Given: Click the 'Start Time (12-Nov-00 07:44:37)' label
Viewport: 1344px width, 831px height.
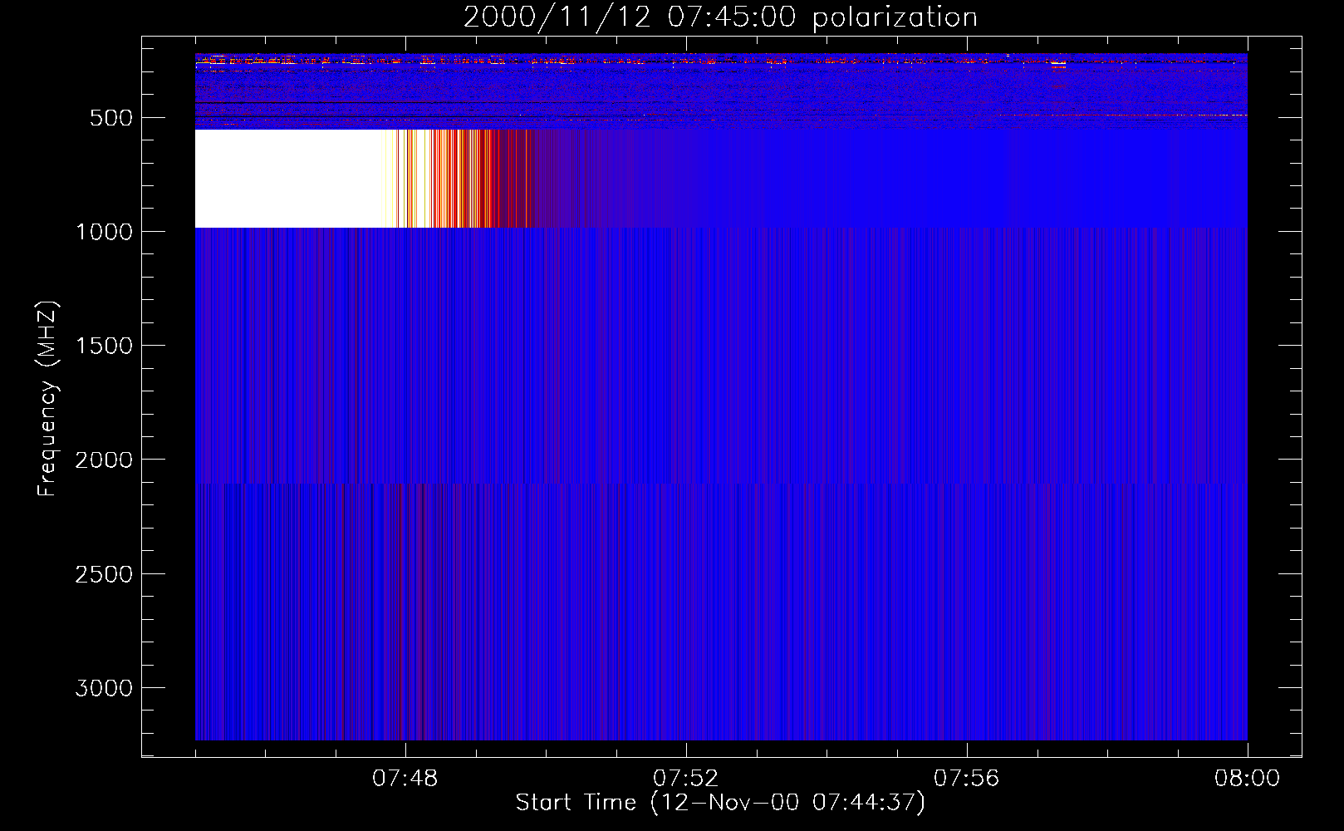Looking at the screenshot, I should tap(720, 803).
